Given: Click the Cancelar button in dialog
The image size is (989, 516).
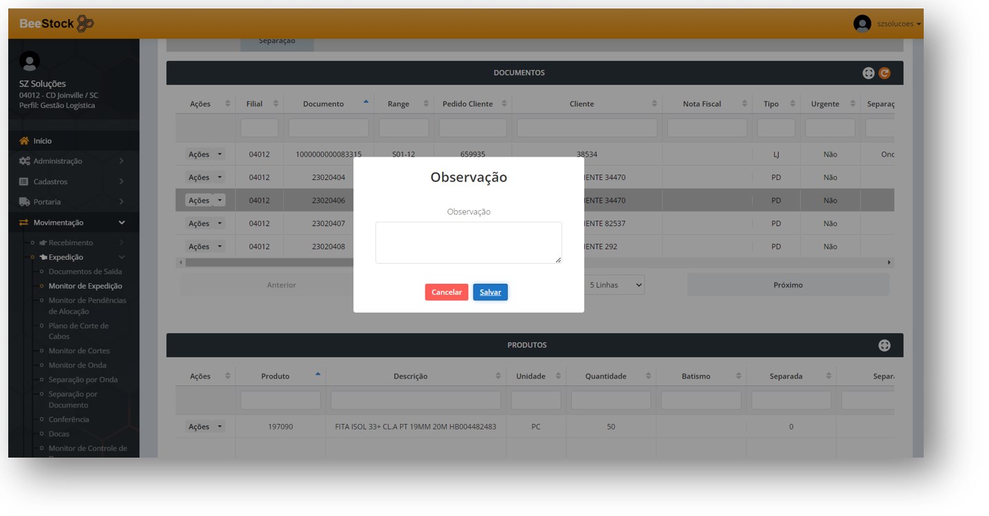Looking at the screenshot, I should click(x=446, y=292).
